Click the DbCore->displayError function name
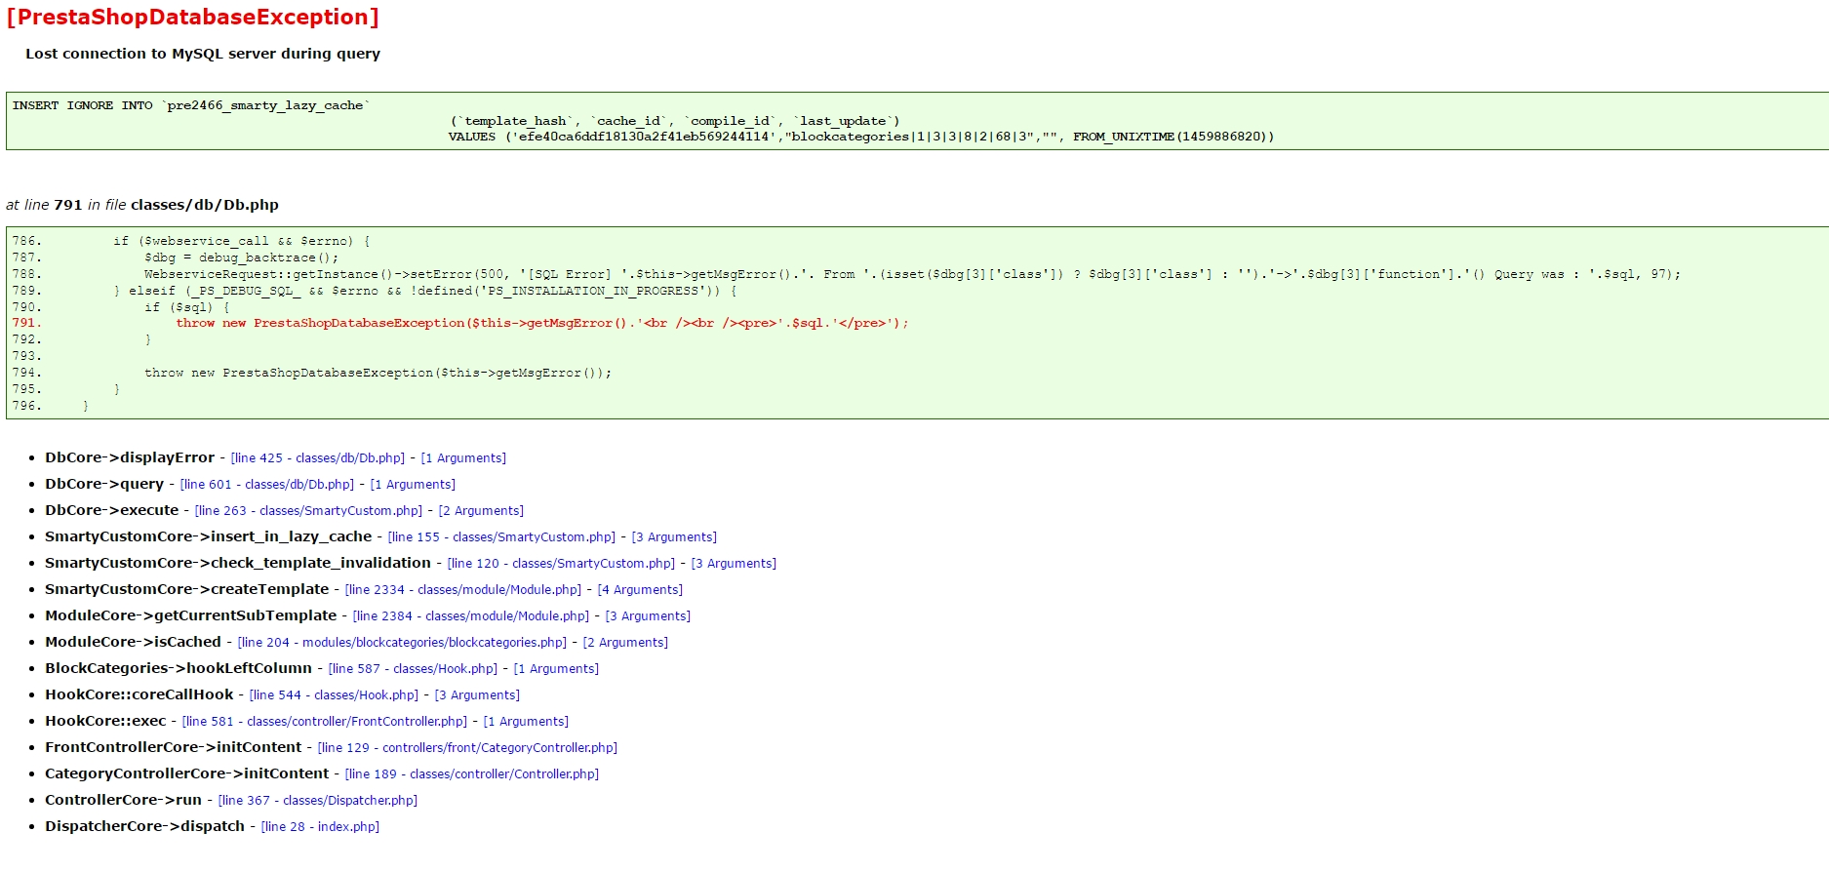 (130, 458)
